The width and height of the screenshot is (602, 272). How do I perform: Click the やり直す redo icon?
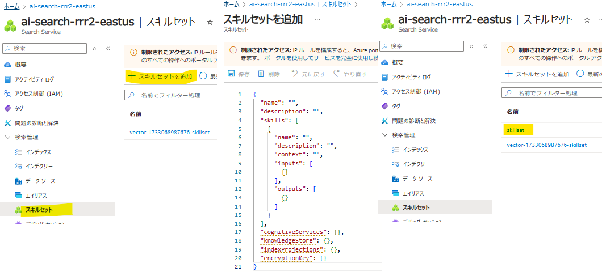(336, 74)
